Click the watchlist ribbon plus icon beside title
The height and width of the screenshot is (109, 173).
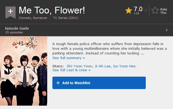10,12
